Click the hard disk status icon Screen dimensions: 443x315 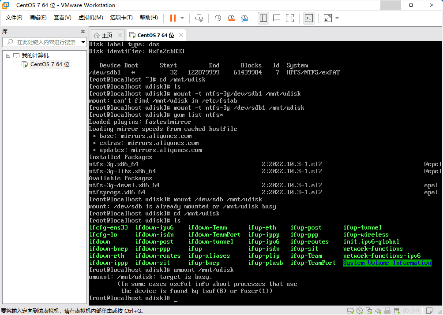tap(350, 311)
